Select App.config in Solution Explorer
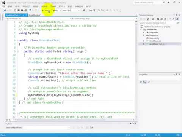This screenshot has height=137, width=182. coord(154,38)
